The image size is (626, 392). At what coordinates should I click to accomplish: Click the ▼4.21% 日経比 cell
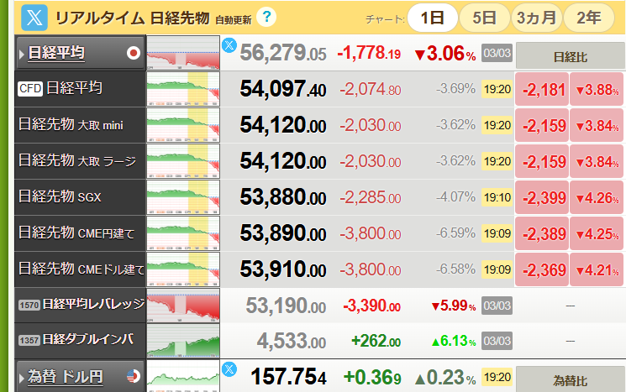(597, 270)
